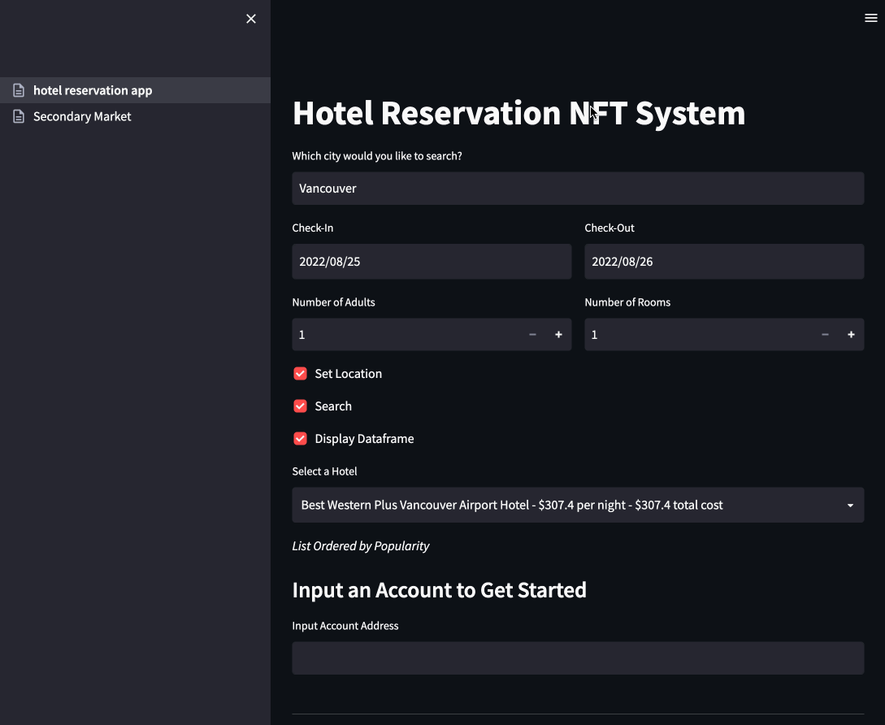
Task: Expand the Select a Hotel dropdown arrow
Action: 850,506
